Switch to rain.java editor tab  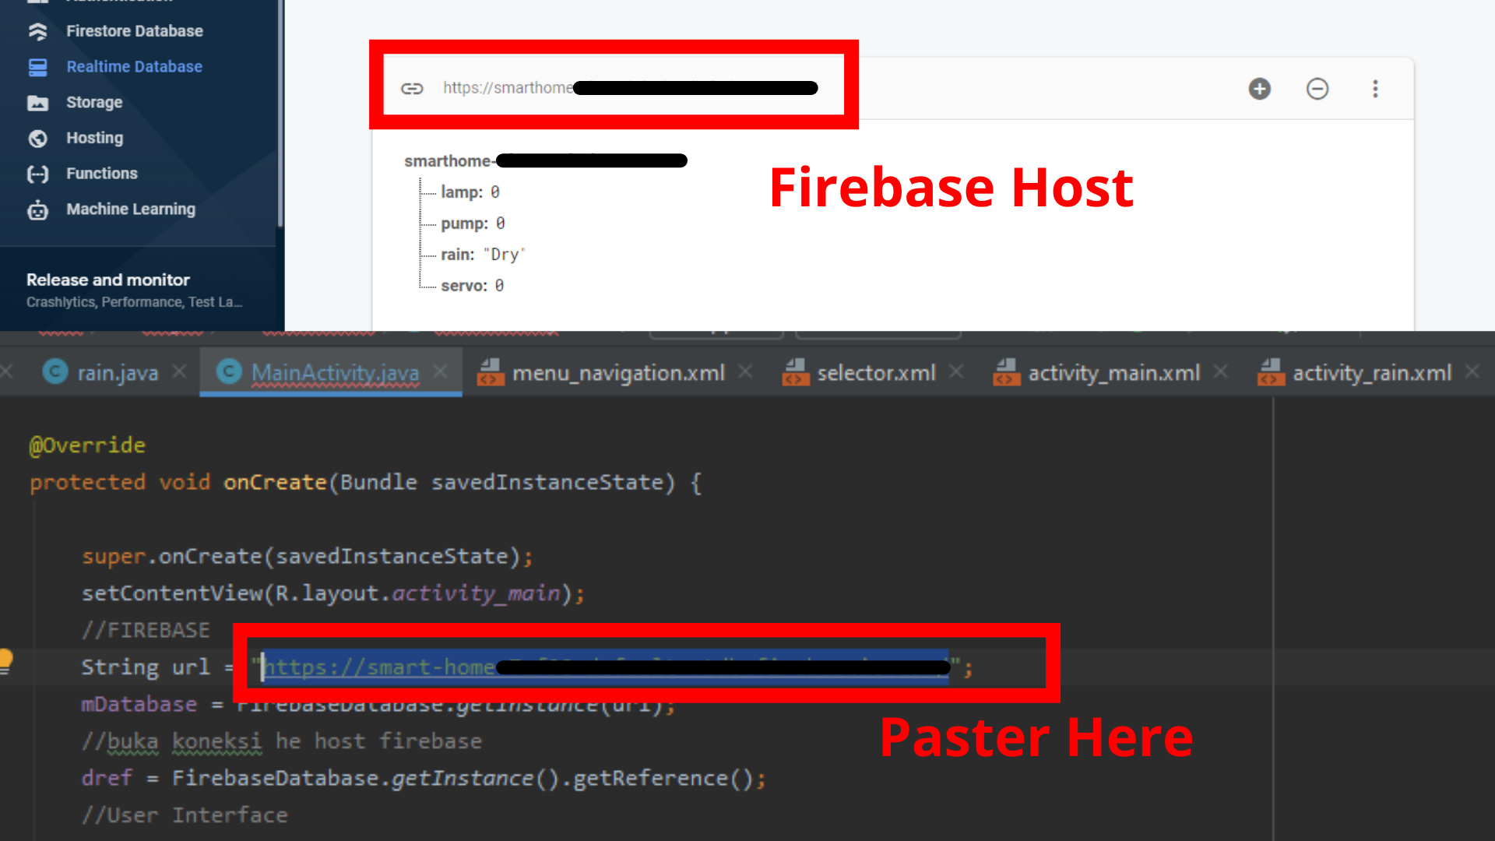[118, 373]
